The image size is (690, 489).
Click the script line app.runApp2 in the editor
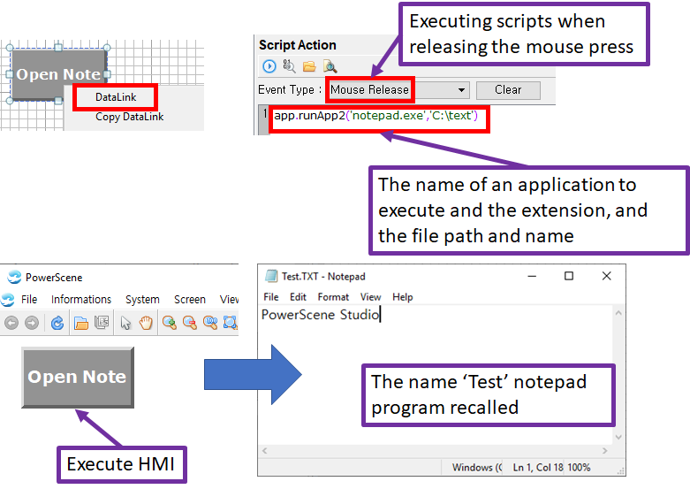coord(375,116)
